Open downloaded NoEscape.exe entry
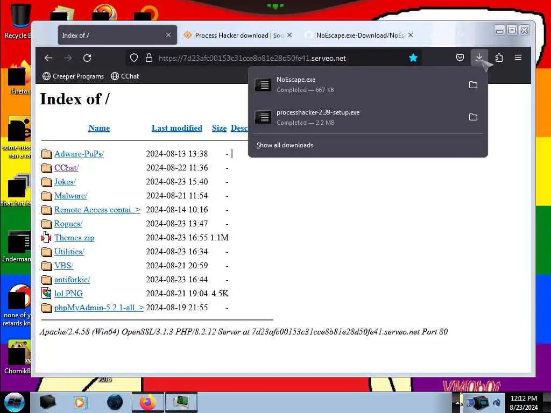Image resolution: width=551 pixels, height=413 pixels. coord(357,84)
